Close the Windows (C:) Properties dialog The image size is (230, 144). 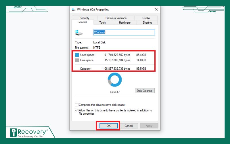[x=156, y=10]
